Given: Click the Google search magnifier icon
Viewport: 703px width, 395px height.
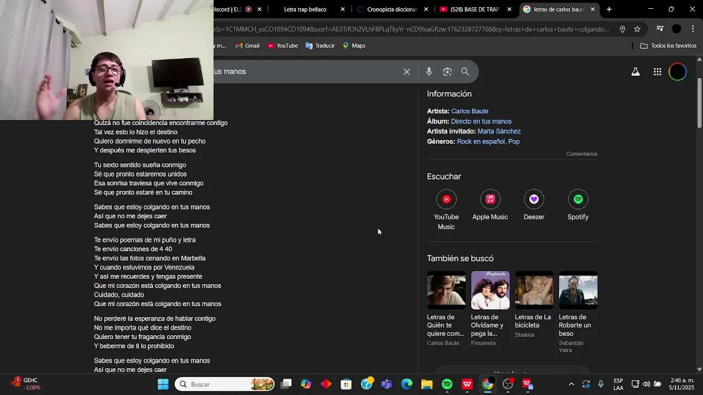Looking at the screenshot, I should [x=465, y=72].
